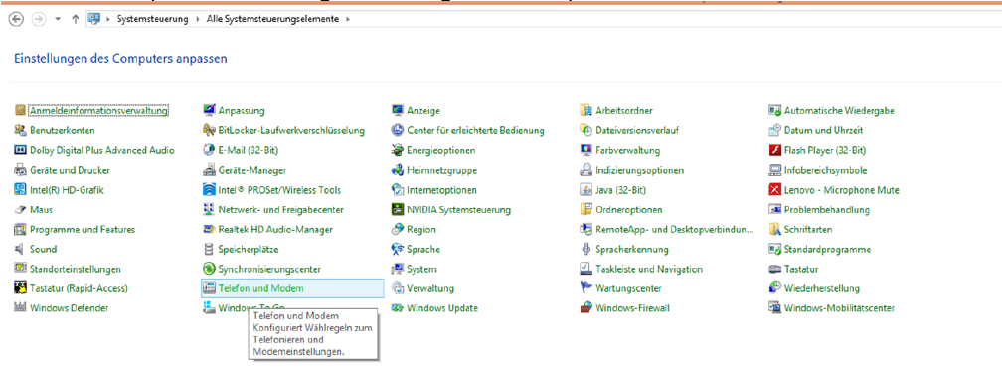Open the Heimnetzgruppe link

tap(442, 170)
